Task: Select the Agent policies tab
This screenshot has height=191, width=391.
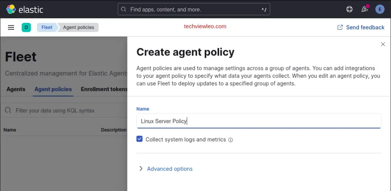Action: [53, 89]
